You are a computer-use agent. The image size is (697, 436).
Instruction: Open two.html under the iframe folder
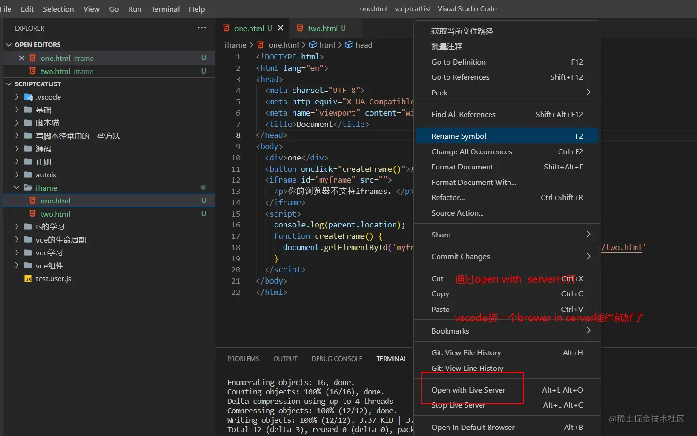click(55, 214)
